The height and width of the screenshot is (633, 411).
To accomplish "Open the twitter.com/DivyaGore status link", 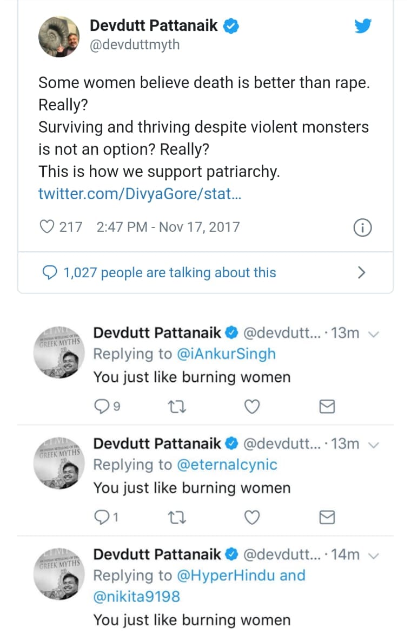I will pos(140,194).
